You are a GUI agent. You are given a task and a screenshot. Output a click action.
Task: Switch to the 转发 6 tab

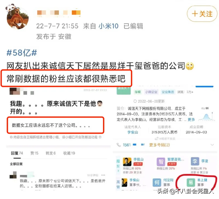tap(51, 153)
